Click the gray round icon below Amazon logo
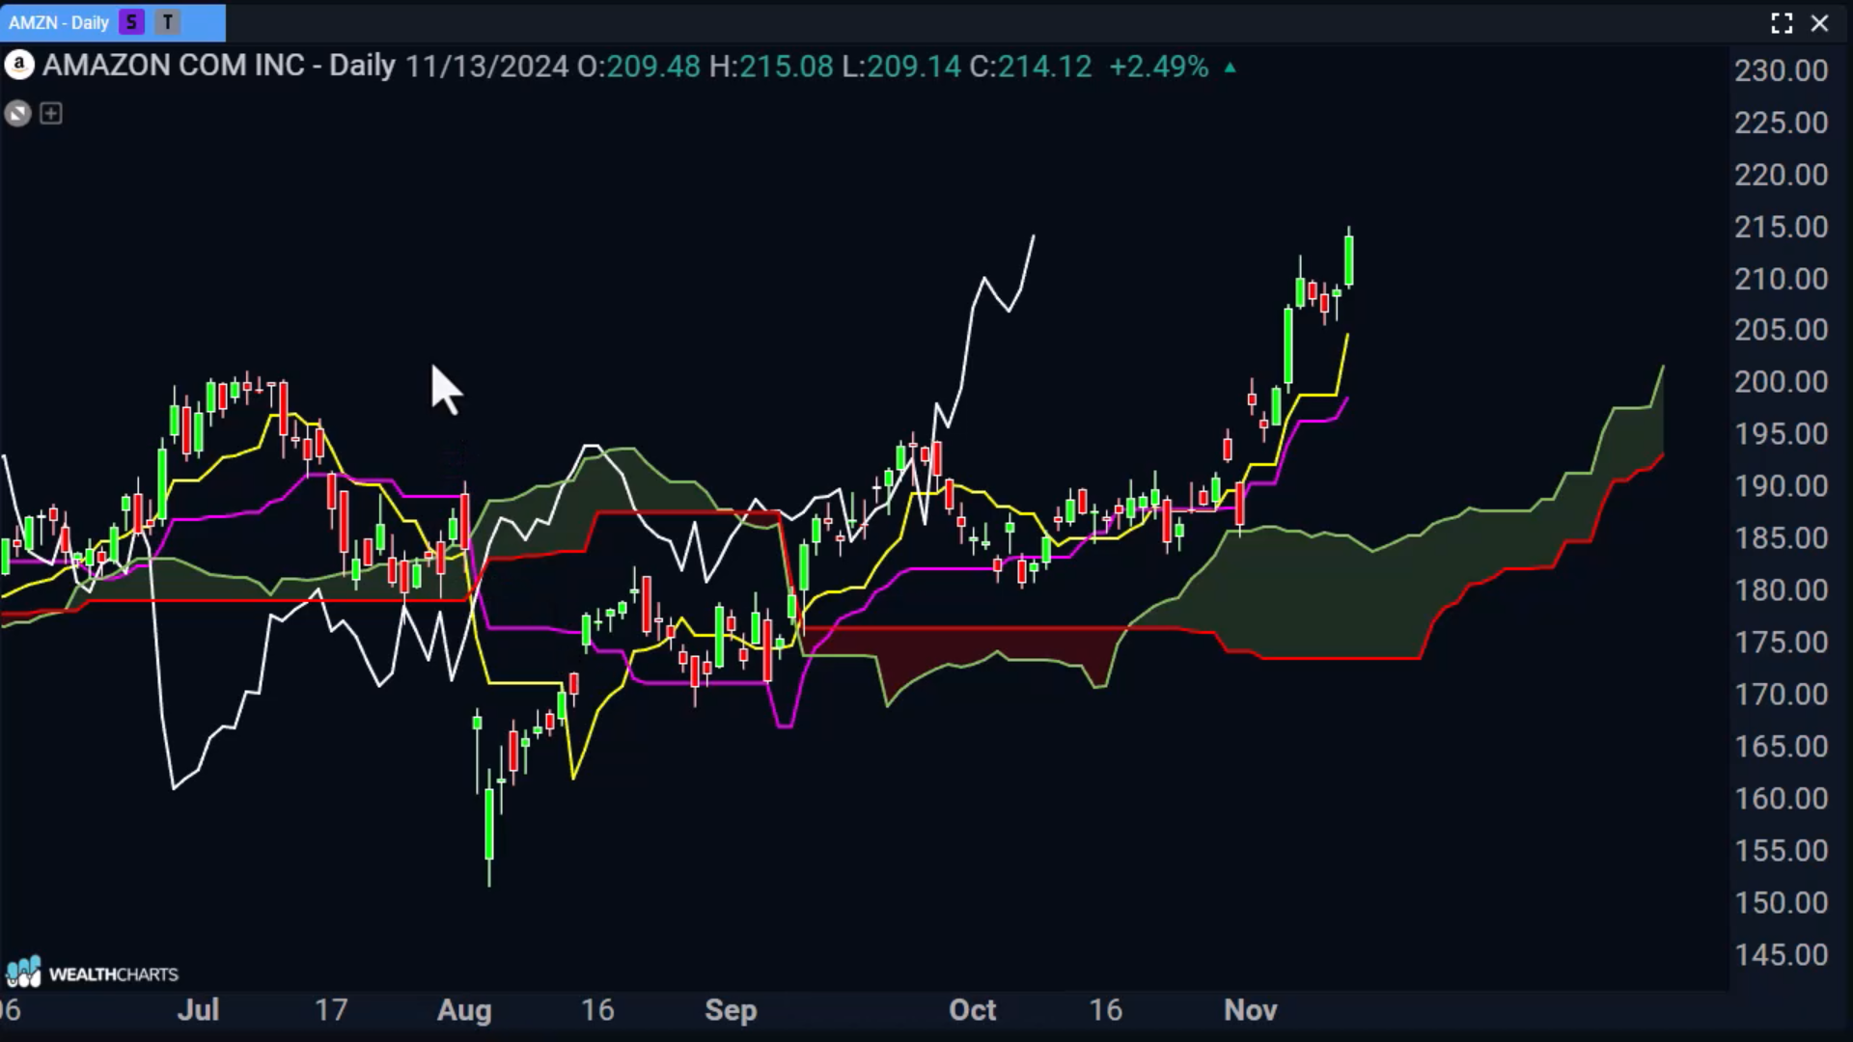1853x1042 pixels. click(x=17, y=114)
